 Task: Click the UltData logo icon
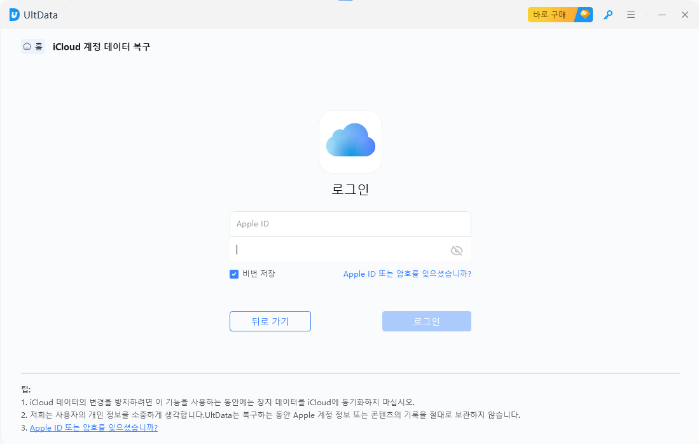click(14, 15)
